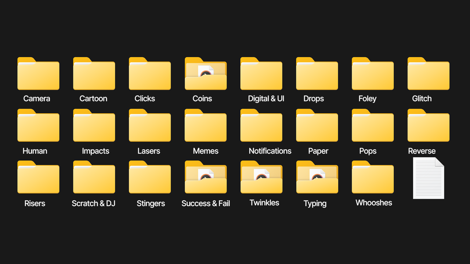
Task: Click the "Foley" name label
Action: tap(368, 99)
